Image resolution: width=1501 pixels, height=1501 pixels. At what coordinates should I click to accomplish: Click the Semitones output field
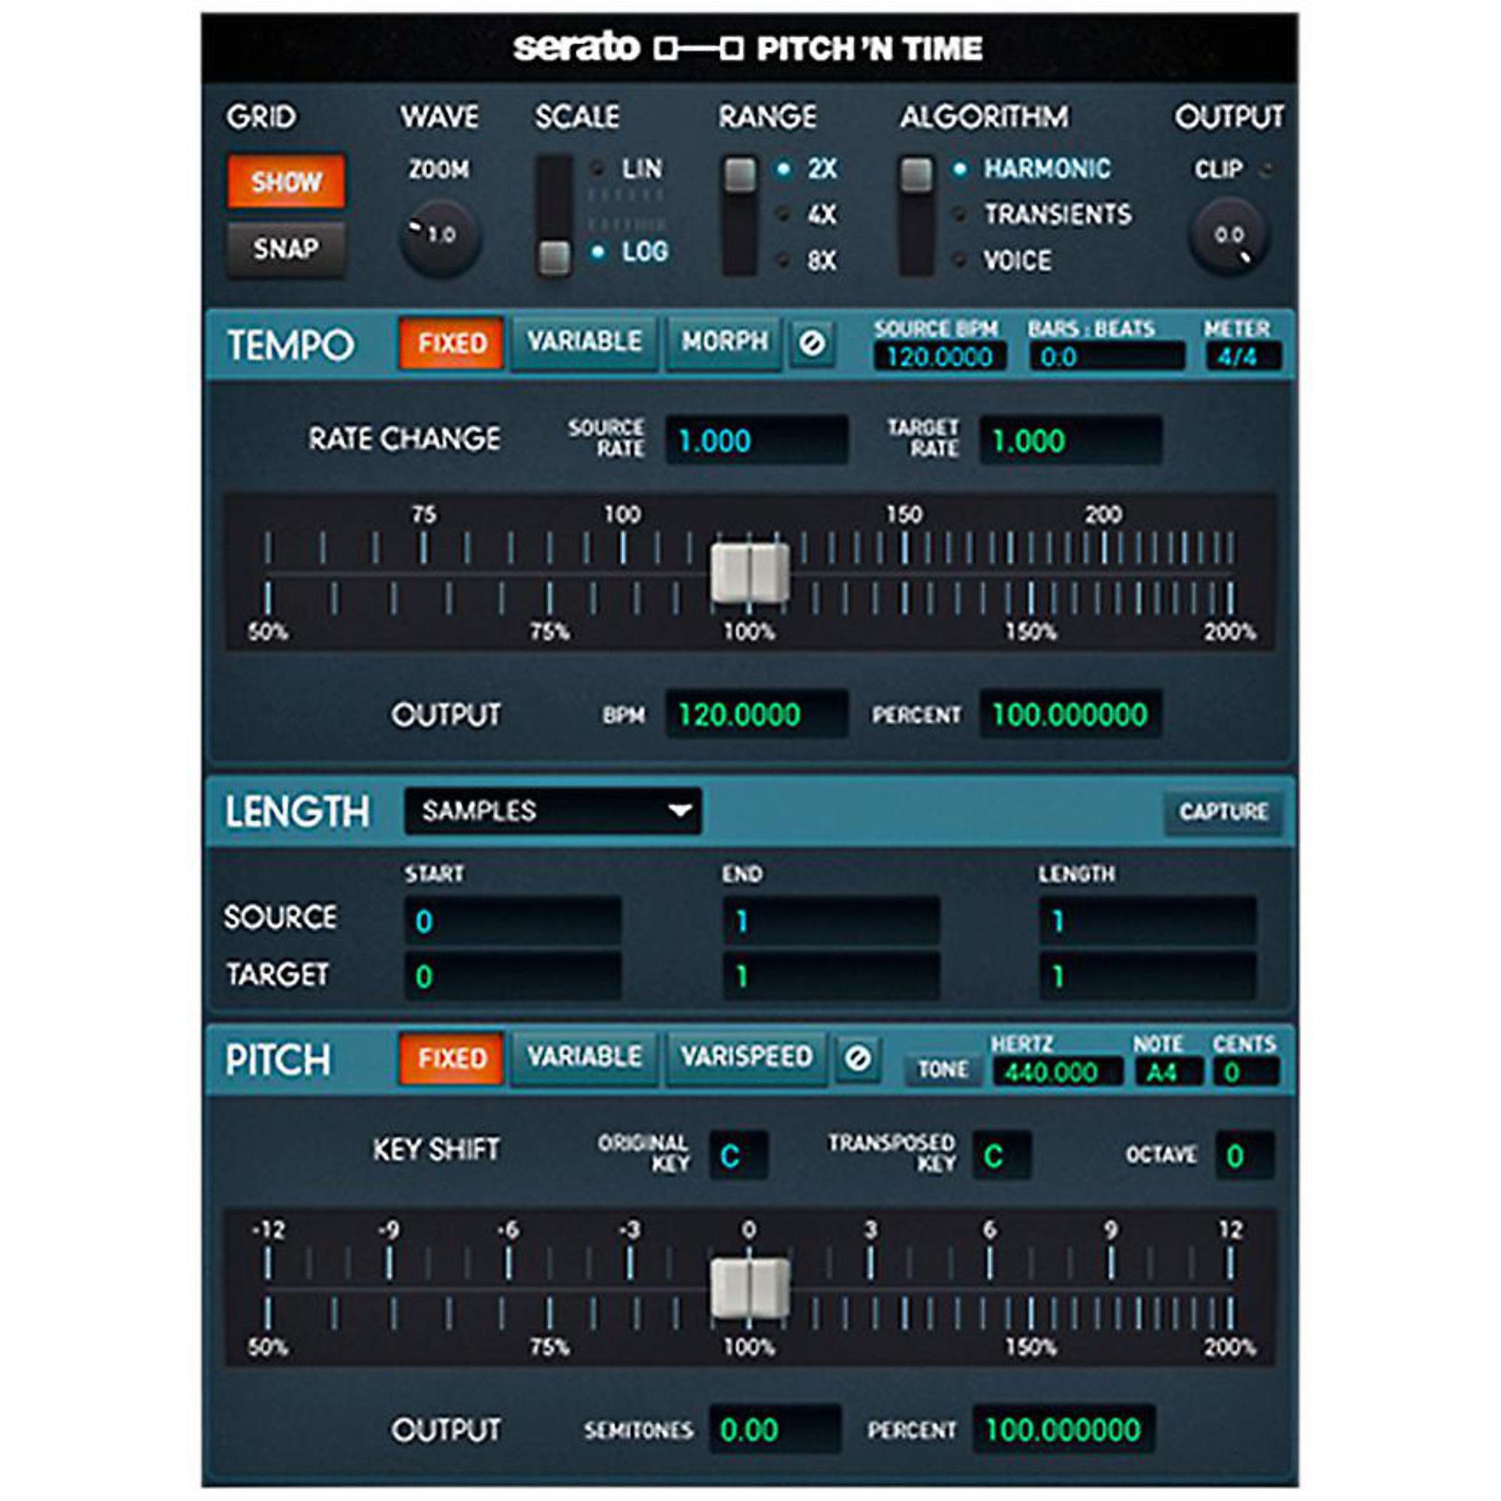(x=775, y=1429)
